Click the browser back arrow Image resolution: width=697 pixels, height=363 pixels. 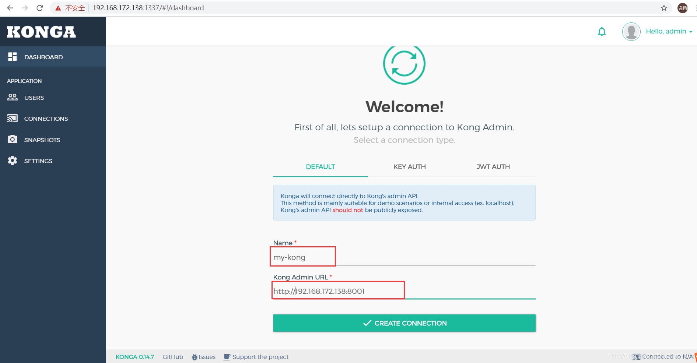coord(10,8)
